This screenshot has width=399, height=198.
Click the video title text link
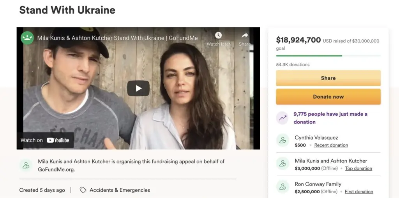pos(117,38)
